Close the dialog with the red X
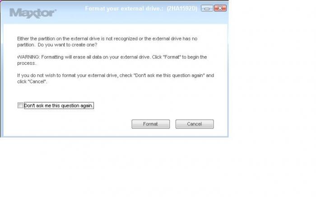The height and width of the screenshot is (197, 316). pyautogui.click(x=220, y=8)
